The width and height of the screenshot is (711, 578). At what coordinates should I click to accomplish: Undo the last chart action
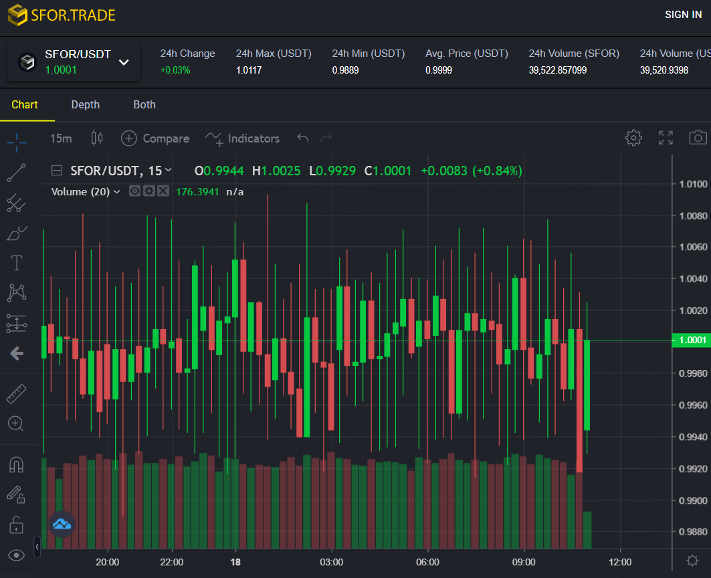point(303,138)
